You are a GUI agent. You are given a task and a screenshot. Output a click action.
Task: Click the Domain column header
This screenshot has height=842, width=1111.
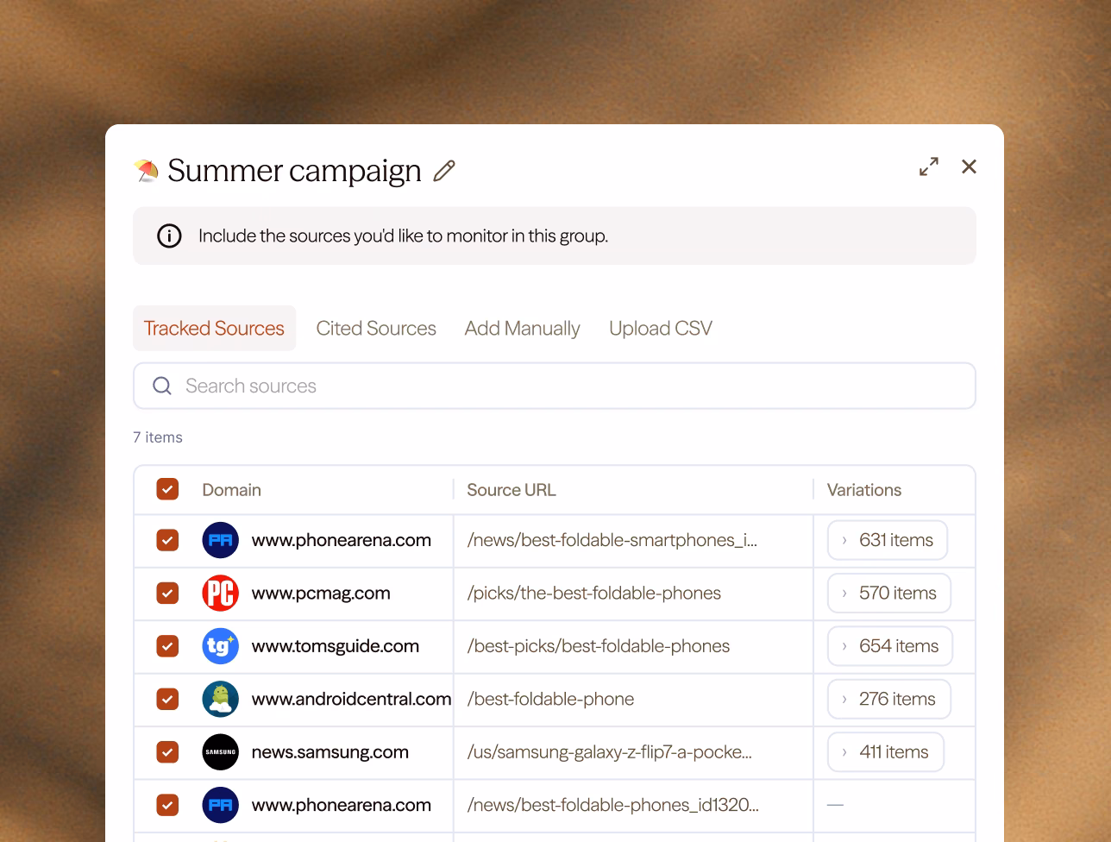coord(231,489)
